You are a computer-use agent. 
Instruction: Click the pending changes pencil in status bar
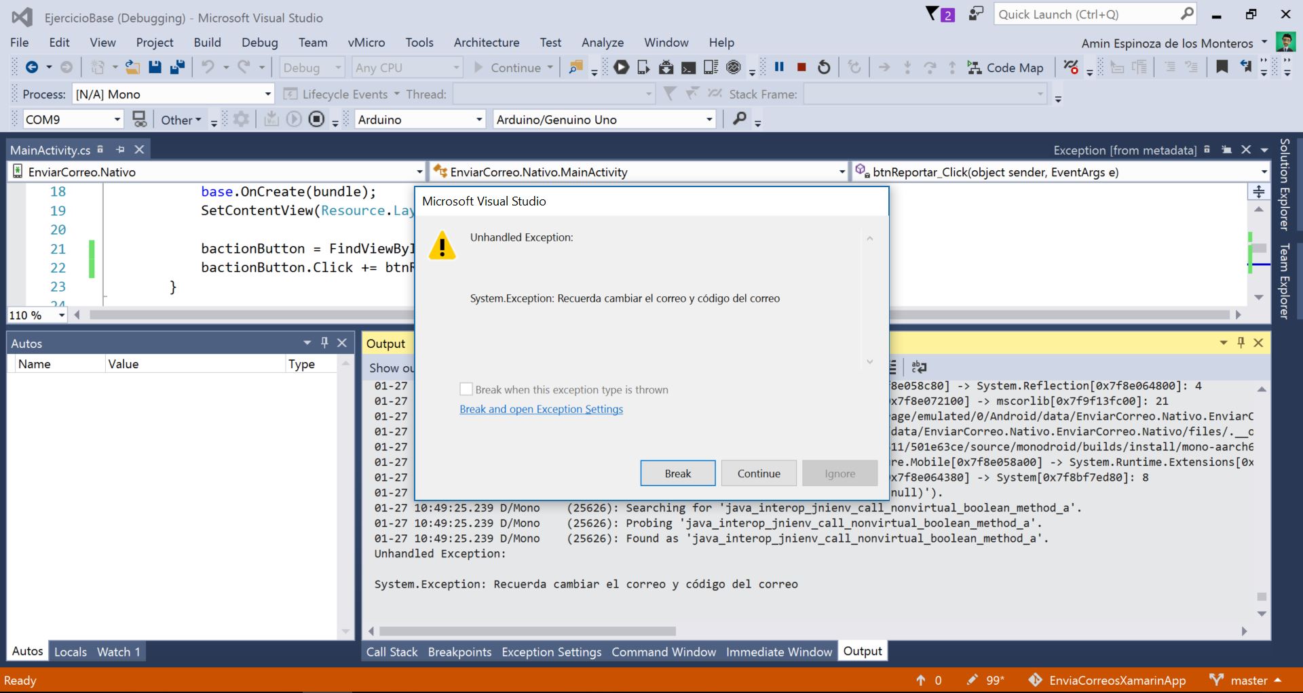point(972,680)
